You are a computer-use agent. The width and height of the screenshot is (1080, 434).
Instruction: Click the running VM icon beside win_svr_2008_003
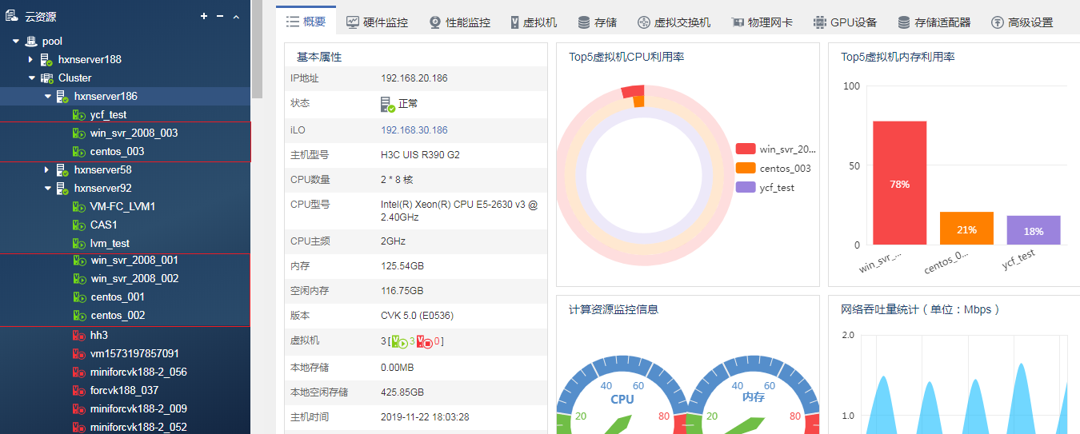tap(79, 133)
